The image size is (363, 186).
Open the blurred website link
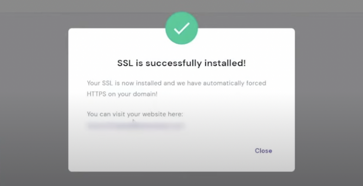[136, 125]
